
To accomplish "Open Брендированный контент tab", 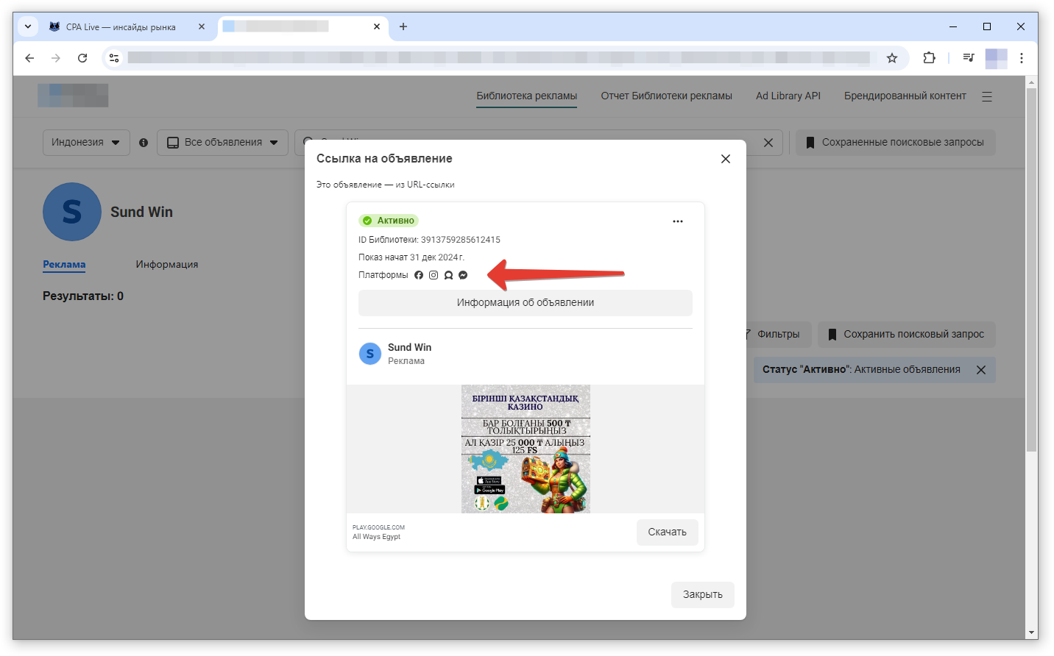I will (905, 96).
